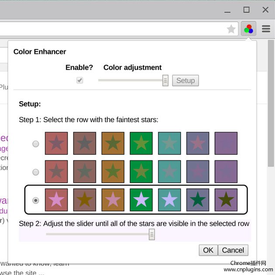
Task: Select the second row radio button
Action: (x=36, y=172)
